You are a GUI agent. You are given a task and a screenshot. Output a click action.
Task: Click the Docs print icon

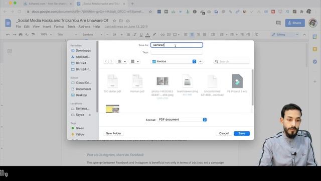tap(21, 35)
